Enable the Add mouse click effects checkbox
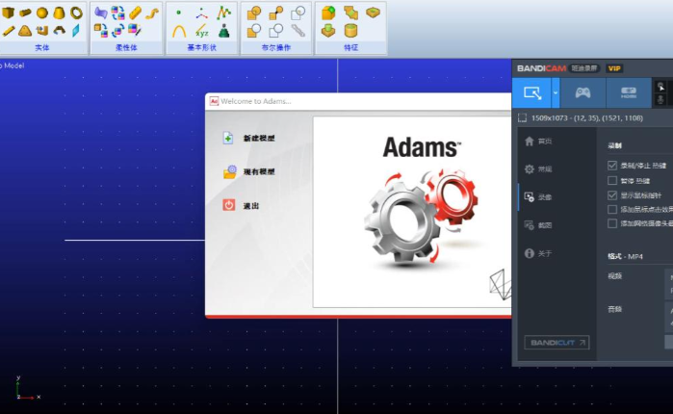The height and width of the screenshot is (414, 673). (x=613, y=209)
